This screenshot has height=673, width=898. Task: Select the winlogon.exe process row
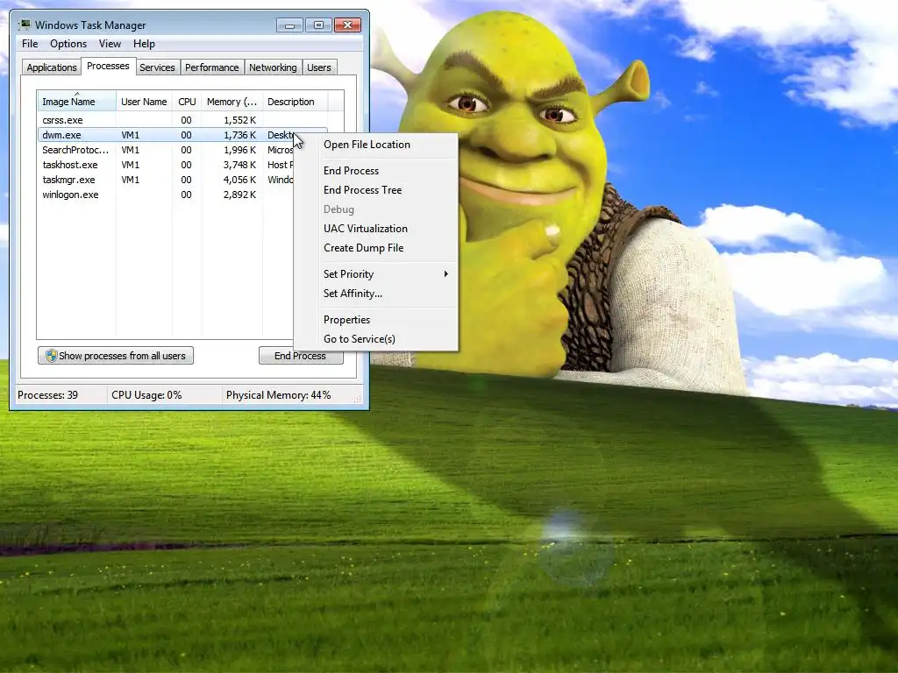(x=166, y=195)
